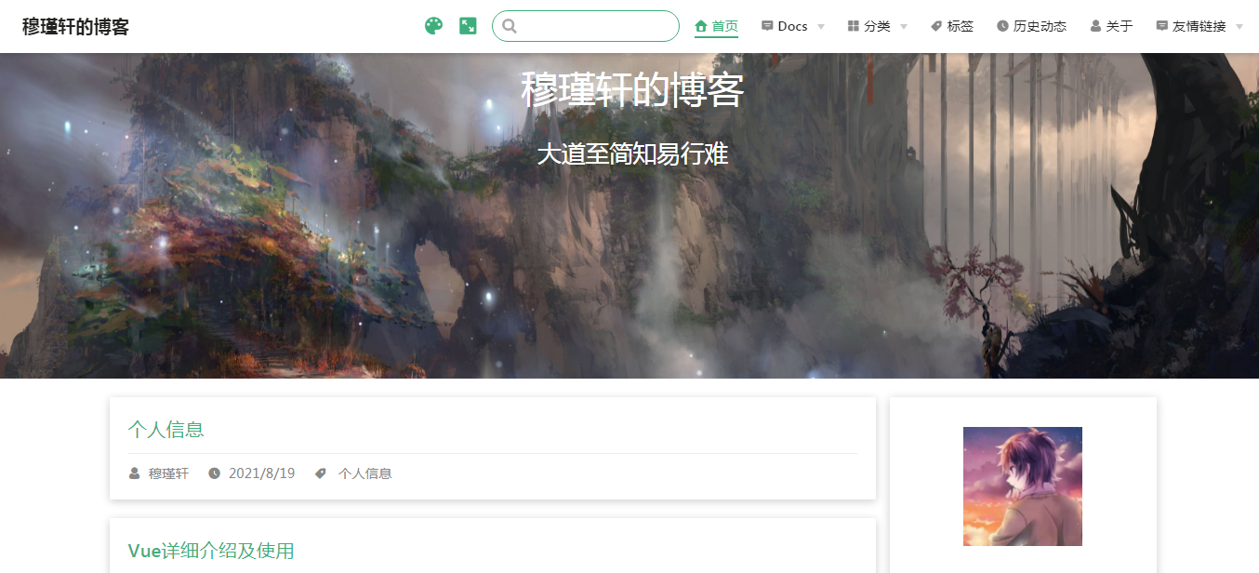Click the author name 穆瑾轩 in the post meta
Image resolution: width=1259 pixels, height=573 pixels.
pyautogui.click(x=168, y=473)
